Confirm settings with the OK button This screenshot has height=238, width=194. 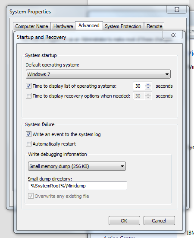[124, 221]
